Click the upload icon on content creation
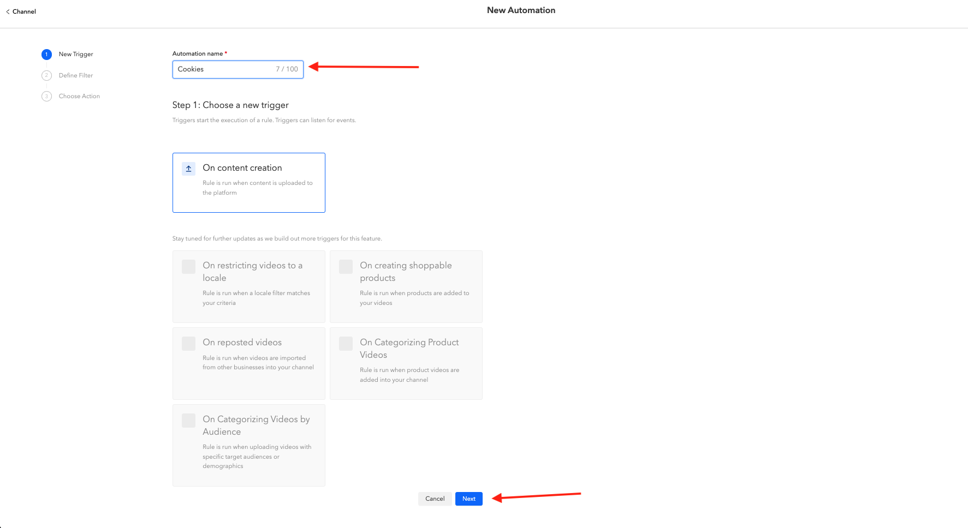The height and width of the screenshot is (528, 968). click(x=188, y=169)
